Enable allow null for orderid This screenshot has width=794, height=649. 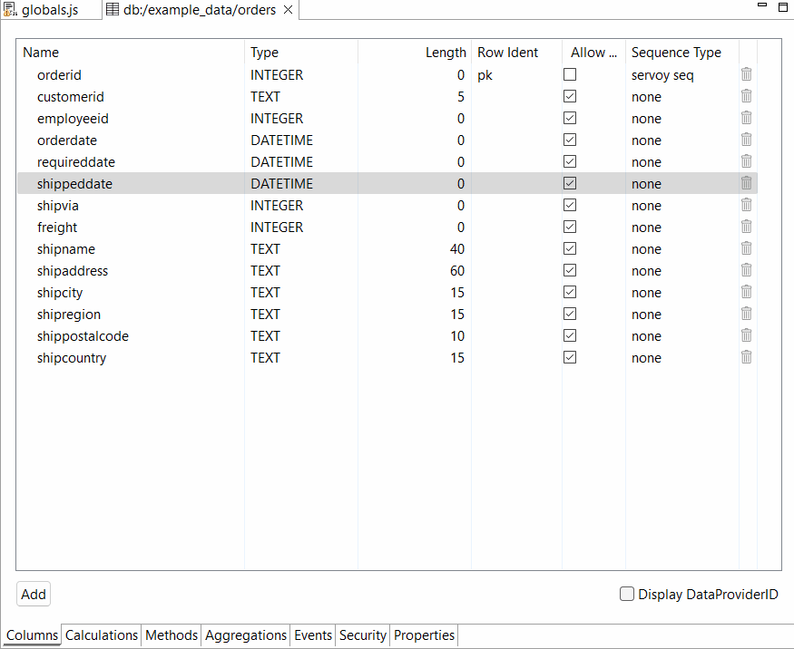click(570, 74)
